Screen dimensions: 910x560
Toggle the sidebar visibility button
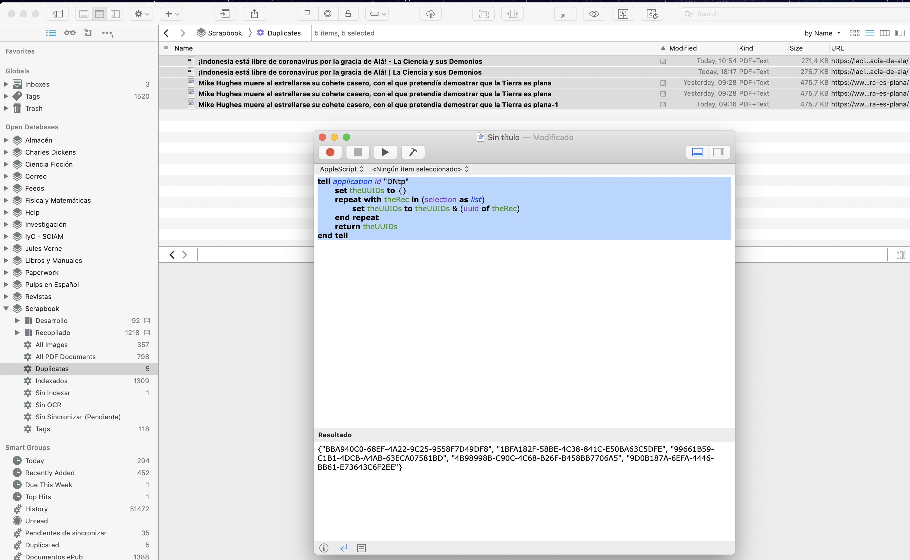point(58,14)
